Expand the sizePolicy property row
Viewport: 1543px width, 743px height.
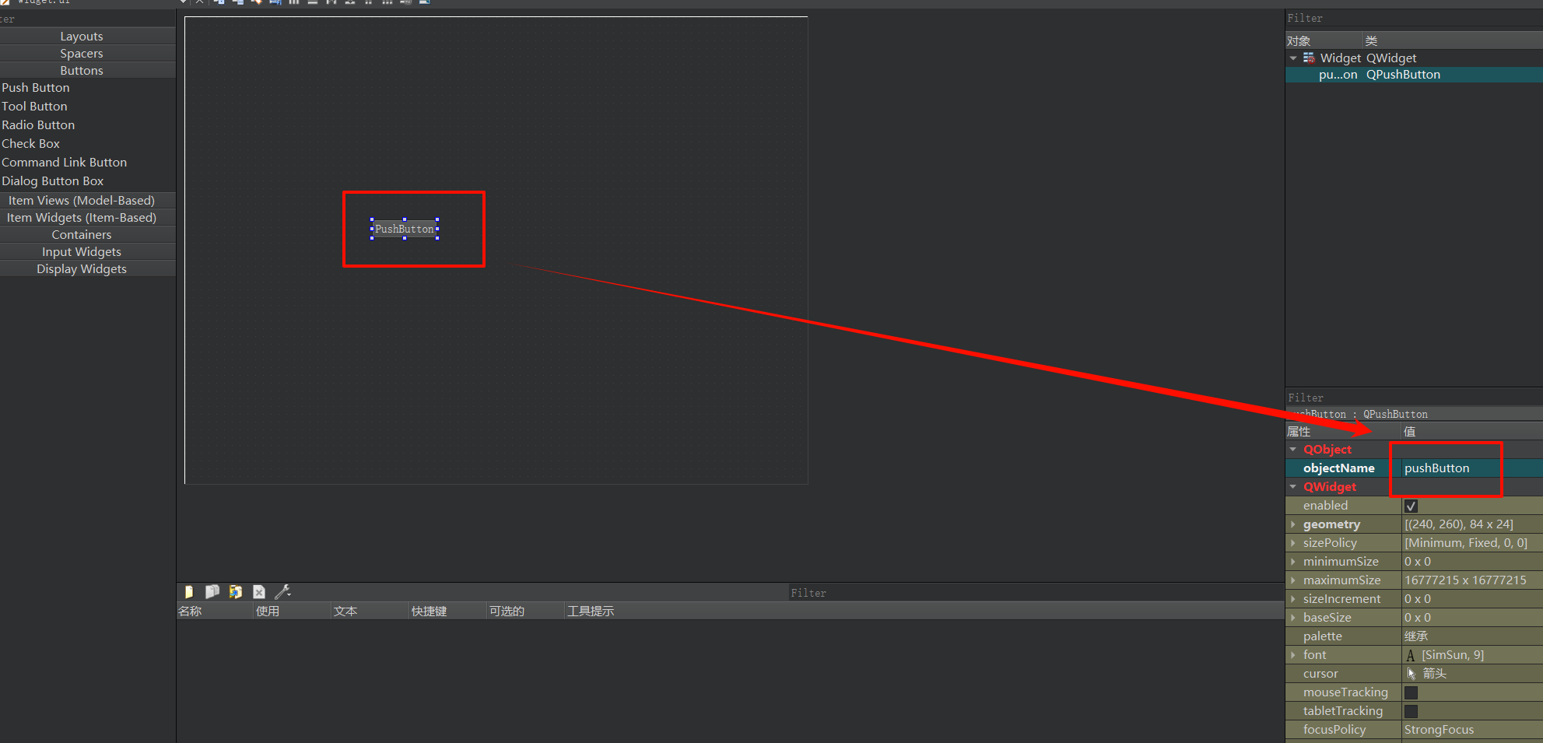click(1293, 543)
